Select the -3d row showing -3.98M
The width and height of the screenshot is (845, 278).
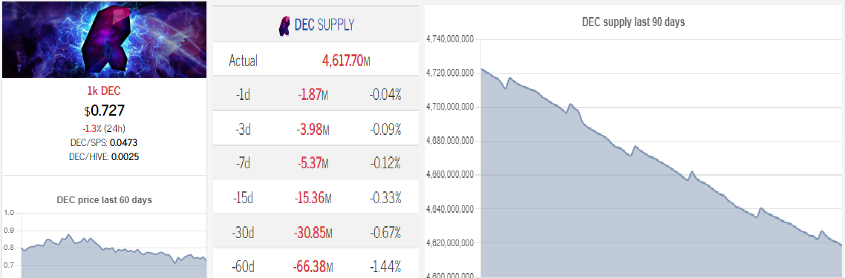tap(316, 128)
